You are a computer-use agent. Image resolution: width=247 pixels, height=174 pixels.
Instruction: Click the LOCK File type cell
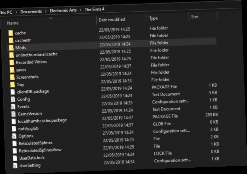(163, 153)
